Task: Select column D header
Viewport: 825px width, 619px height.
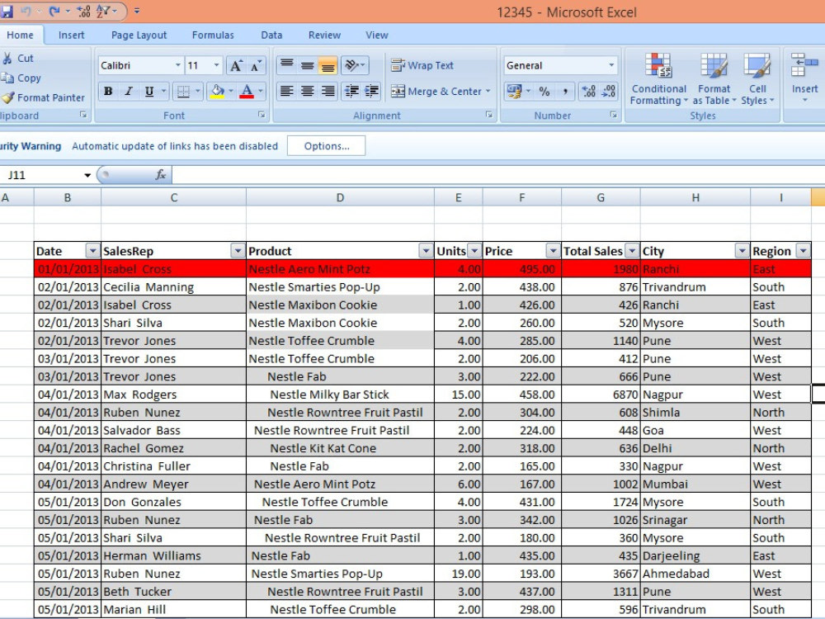Action: [x=340, y=197]
